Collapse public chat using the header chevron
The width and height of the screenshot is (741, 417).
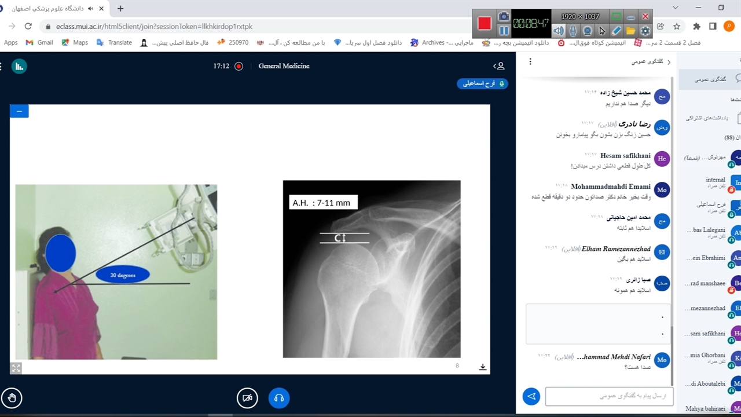669,62
